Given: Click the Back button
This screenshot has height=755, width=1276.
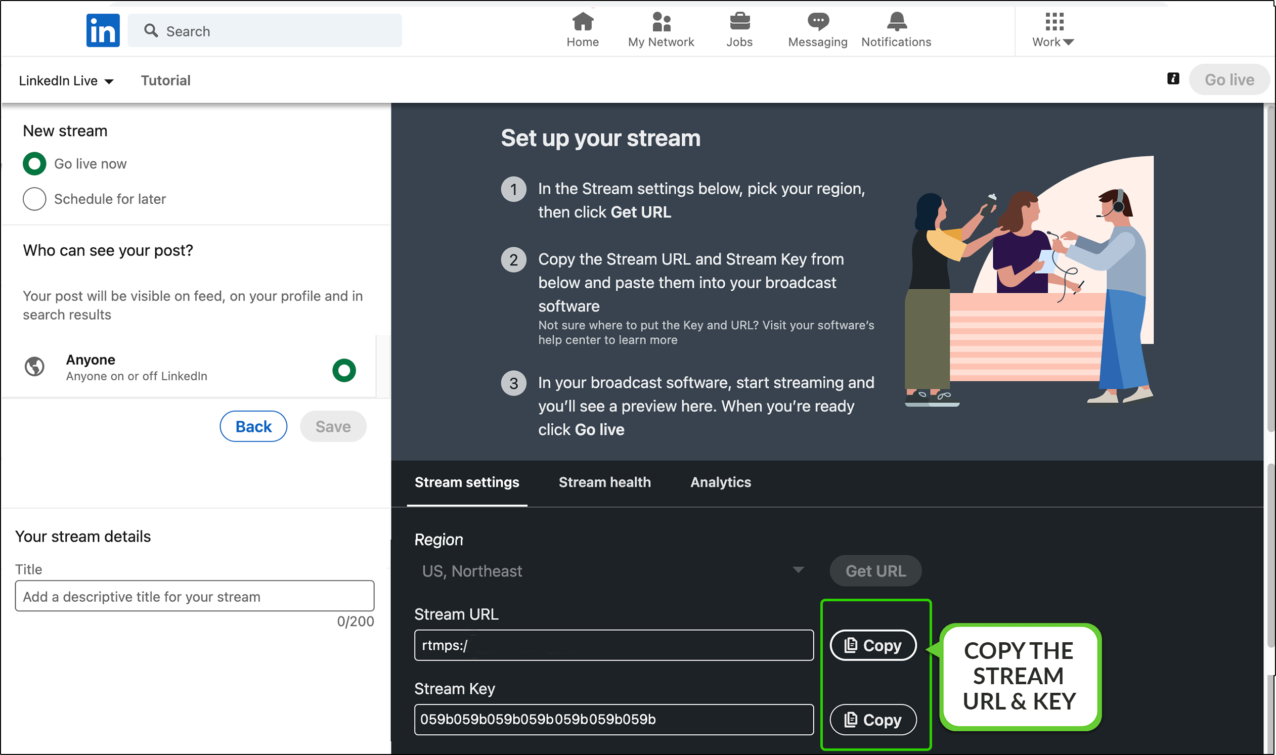Looking at the screenshot, I should pyautogui.click(x=253, y=426).
